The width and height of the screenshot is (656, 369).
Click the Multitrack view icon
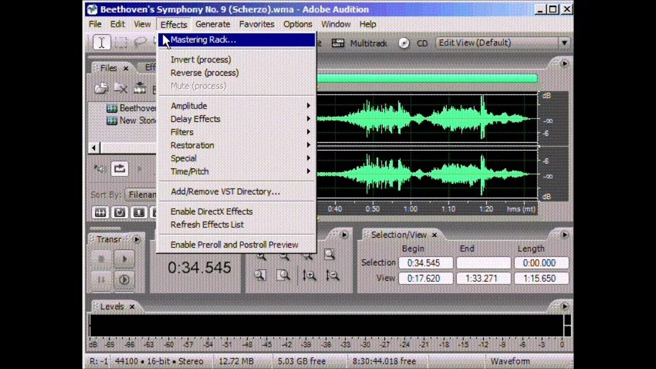tap(338, 43)
